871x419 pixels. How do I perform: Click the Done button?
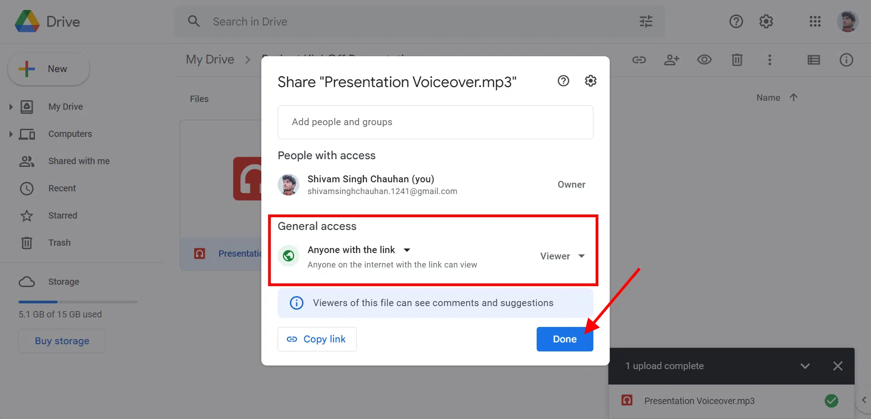click(x=564, y=339)
